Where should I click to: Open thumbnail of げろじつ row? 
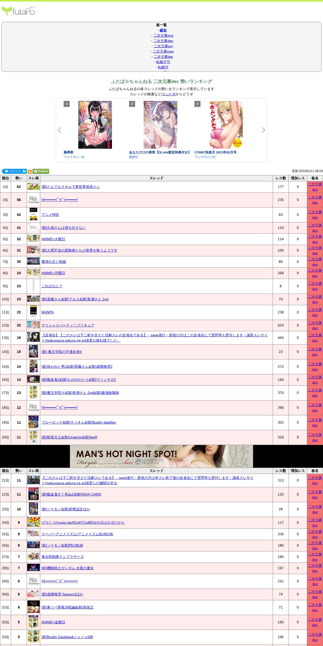tap(33, 522)
